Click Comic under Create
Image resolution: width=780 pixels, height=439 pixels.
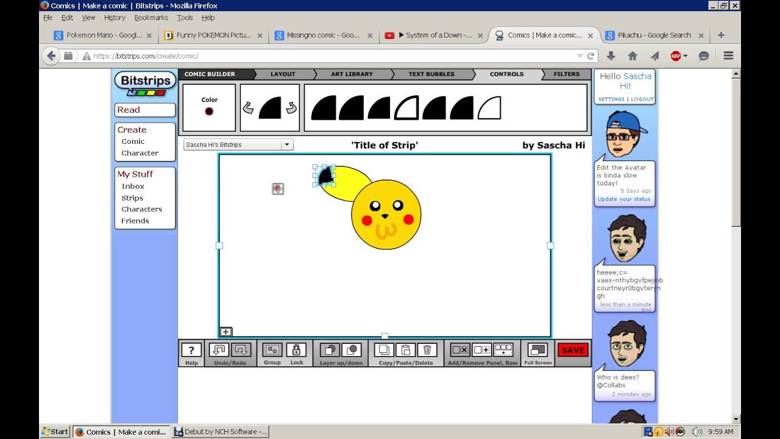pos(133,141)
